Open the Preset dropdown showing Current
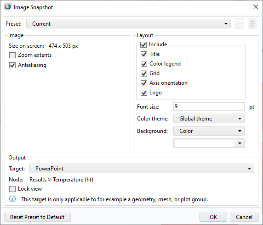 [128, 24]
